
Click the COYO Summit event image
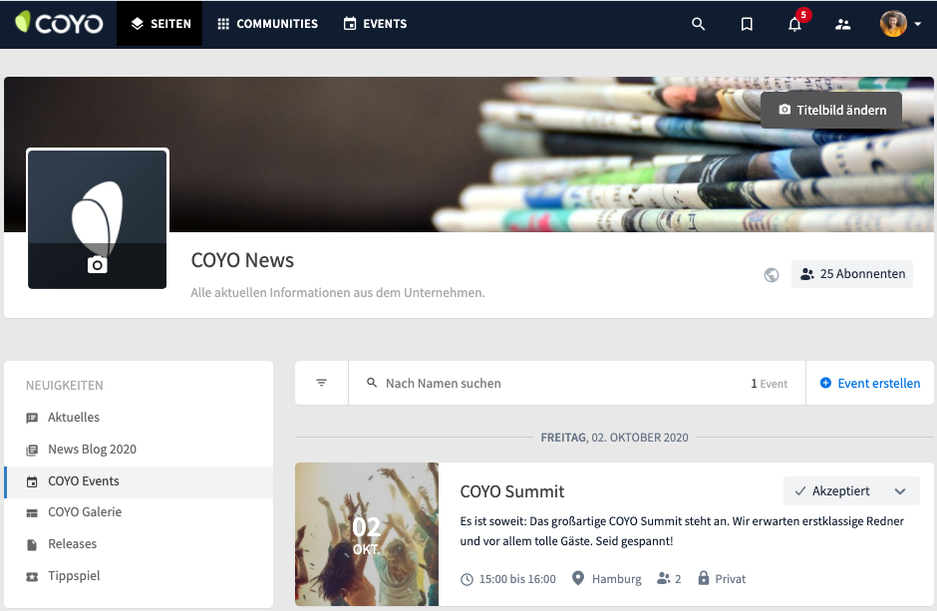click(366, 534)
